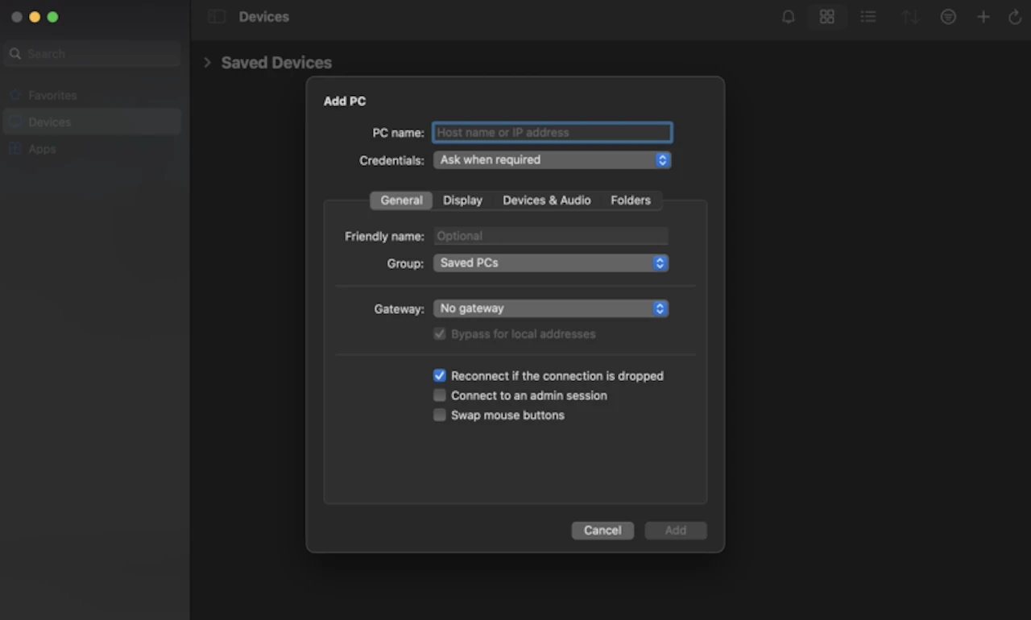
Task: Switch to grid view icon
Action: click(x=827, y=17)
